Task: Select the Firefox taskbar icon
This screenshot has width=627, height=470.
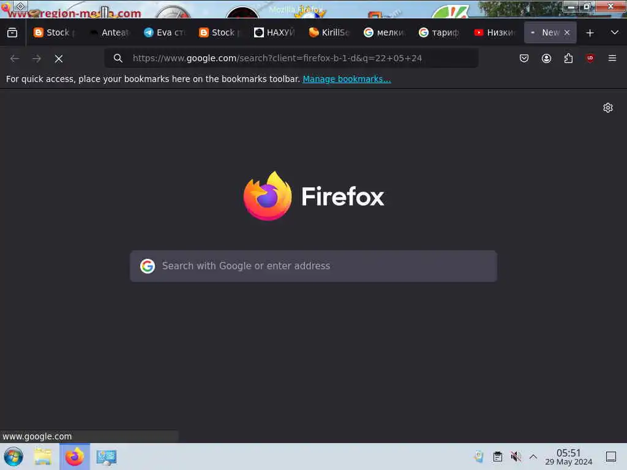Action: pyautogui.click(x=75, y=457)
